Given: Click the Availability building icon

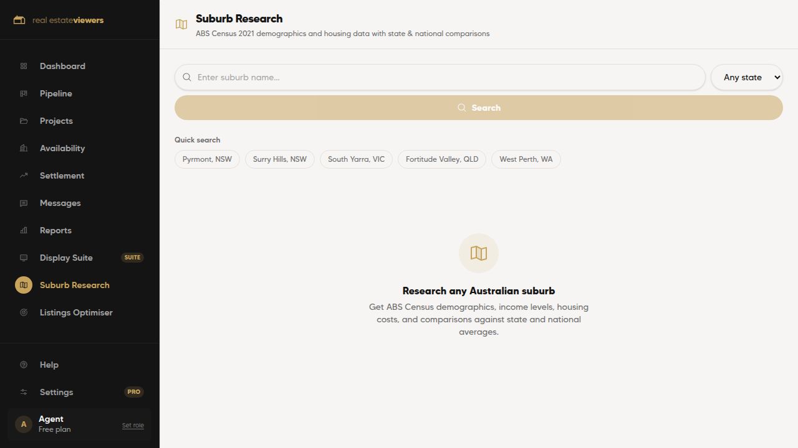Looking at the screenshot, I should click(24, 148).
